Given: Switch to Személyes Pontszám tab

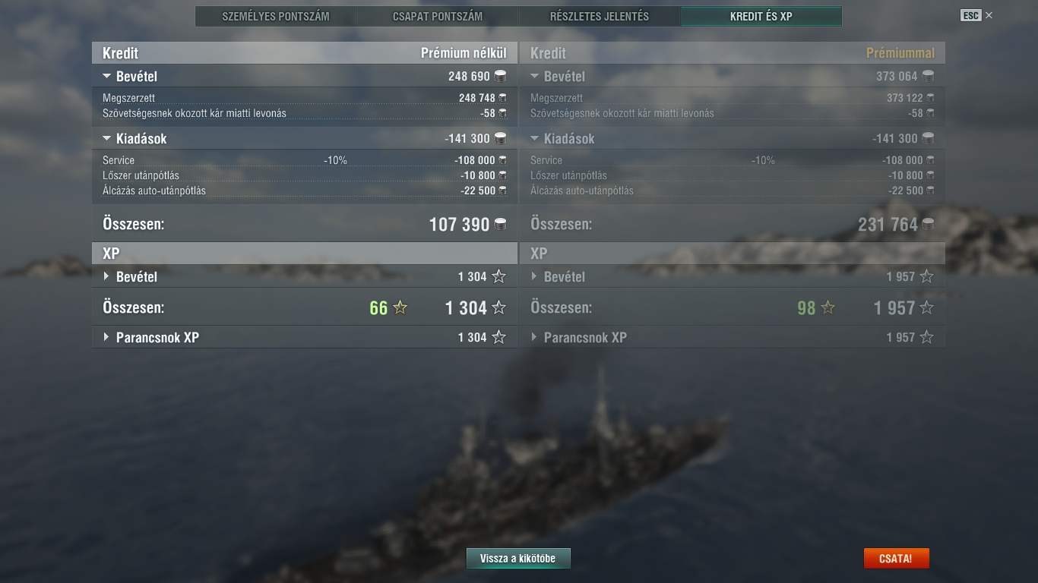Looking at the screenshot, I should tap(276, 16).
